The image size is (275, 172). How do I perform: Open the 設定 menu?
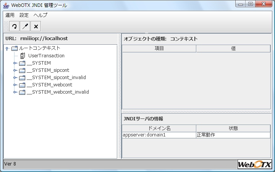[24, 15]
